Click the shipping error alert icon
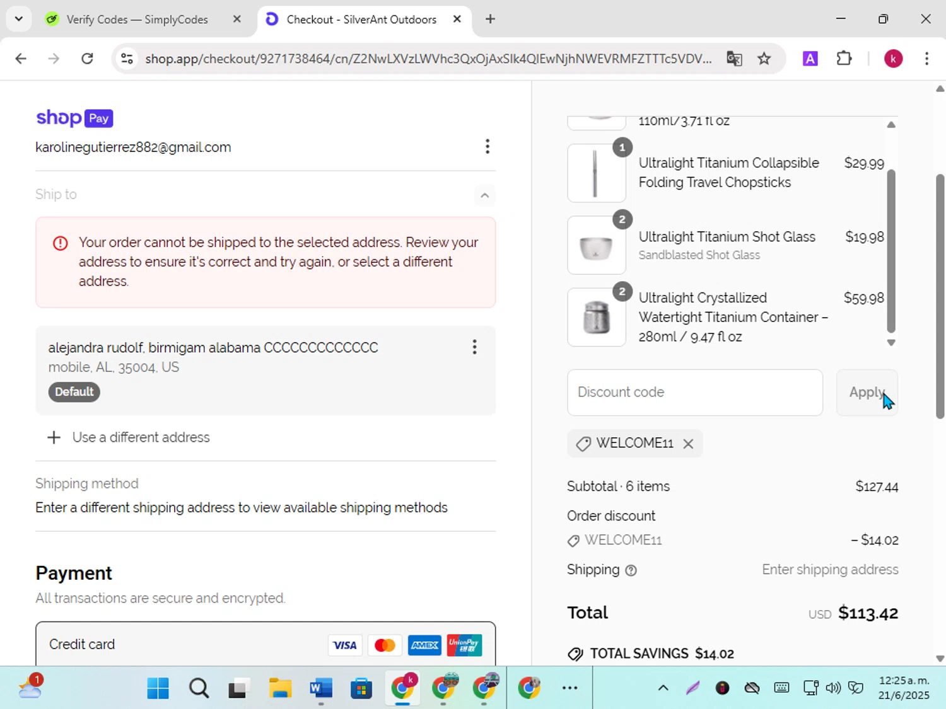This screenshot has width=946, height=709. pos(61,243)
